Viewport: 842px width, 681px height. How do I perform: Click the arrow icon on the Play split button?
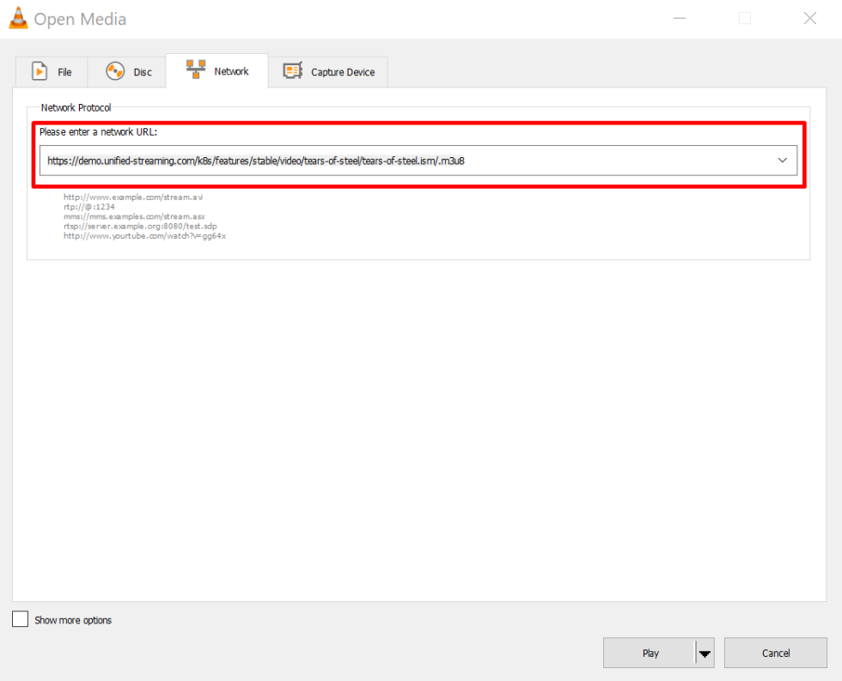pyautogui.click(x=705, y=653)
